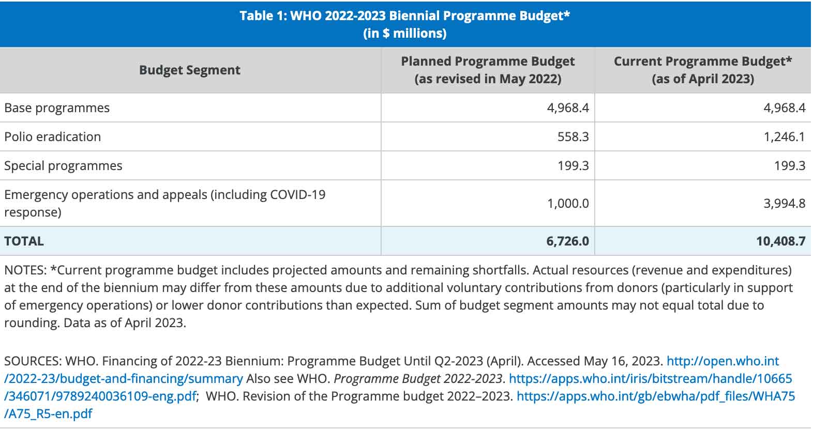
Task: Click the TOTAL row label
Action: click(24, 241)
